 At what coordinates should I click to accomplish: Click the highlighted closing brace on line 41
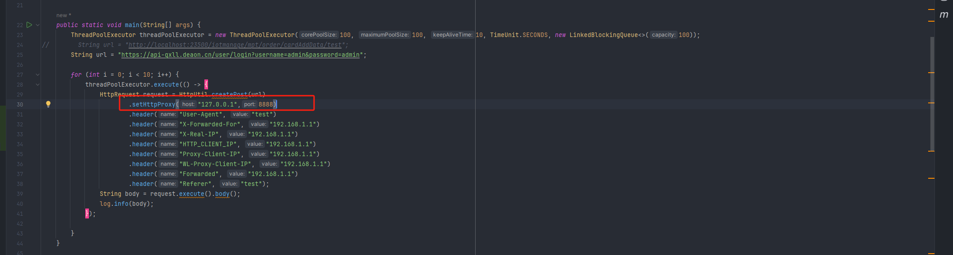click(x=87, y=213)
